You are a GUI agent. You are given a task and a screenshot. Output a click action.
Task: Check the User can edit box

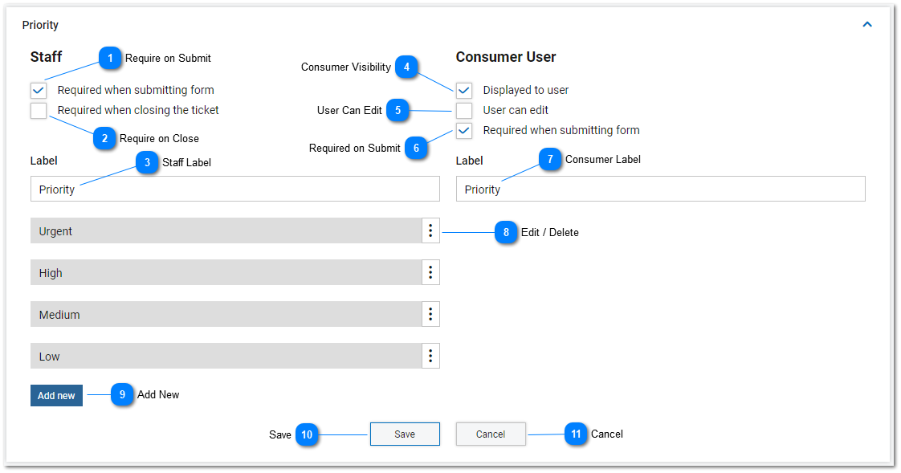(464, 110)
